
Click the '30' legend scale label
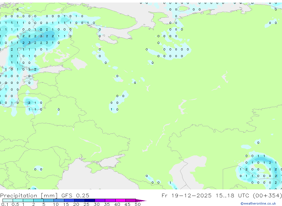tap(96, 204)
